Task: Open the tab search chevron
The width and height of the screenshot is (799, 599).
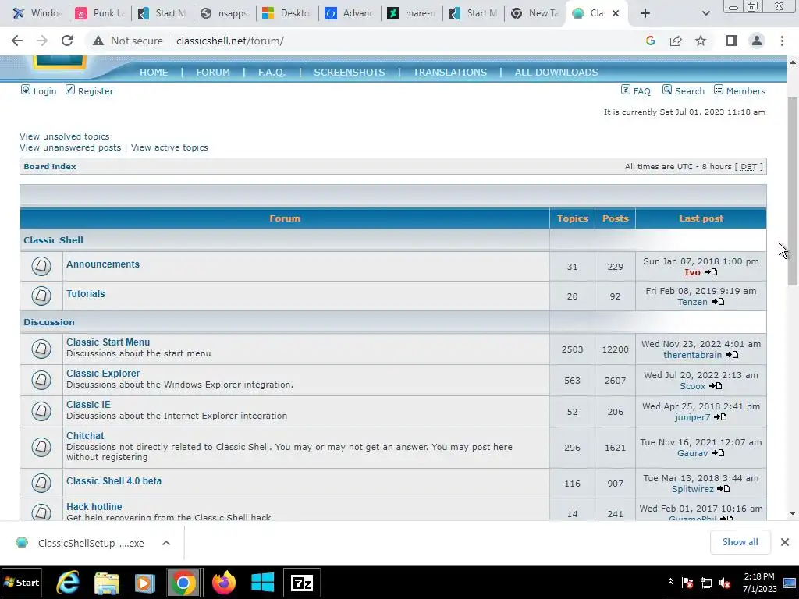Action: [x=705, y=13]
